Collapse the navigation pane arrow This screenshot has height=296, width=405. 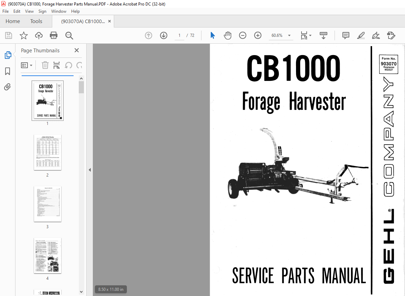click(90, 170)
